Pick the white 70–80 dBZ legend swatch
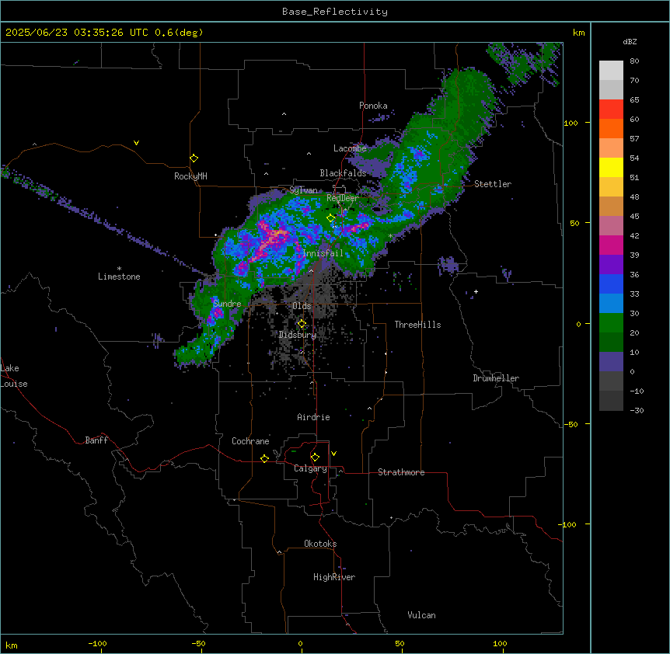Image resolution: width=670 pixels, height=654 pixels. (x=611, y=71)
